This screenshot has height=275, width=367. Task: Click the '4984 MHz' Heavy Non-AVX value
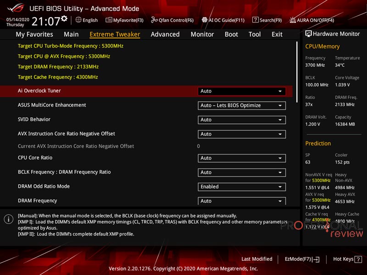(345, 187)
